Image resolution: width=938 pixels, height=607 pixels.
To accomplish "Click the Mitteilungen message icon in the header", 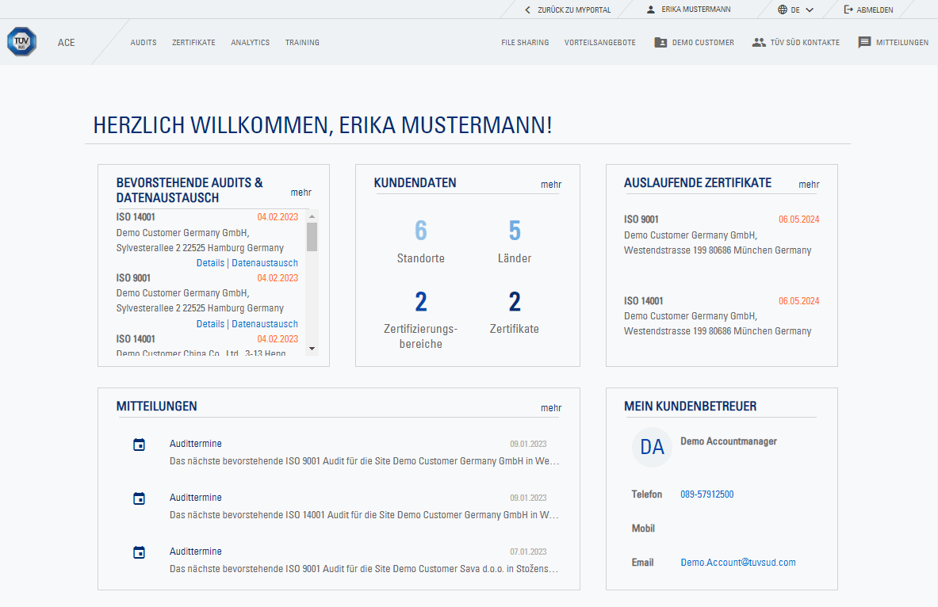I will coord(864,43).
